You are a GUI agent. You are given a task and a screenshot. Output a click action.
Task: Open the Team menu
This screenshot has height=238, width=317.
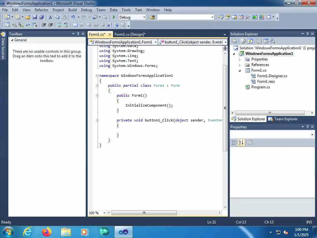click(101, 10)
